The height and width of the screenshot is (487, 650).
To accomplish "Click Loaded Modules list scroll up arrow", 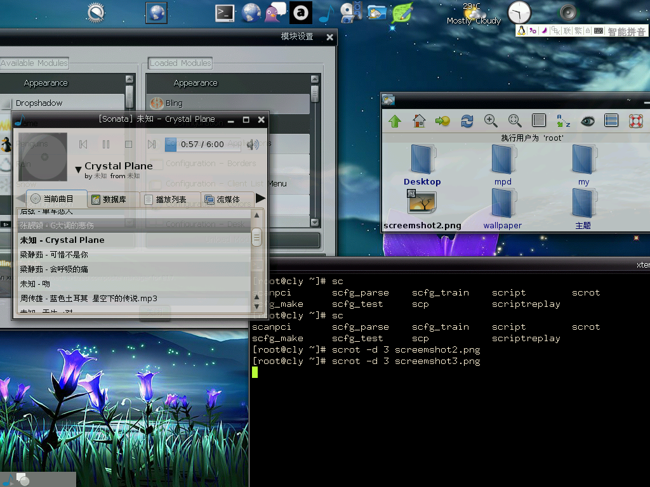I will pyautogui.click(x=315, y=79).
